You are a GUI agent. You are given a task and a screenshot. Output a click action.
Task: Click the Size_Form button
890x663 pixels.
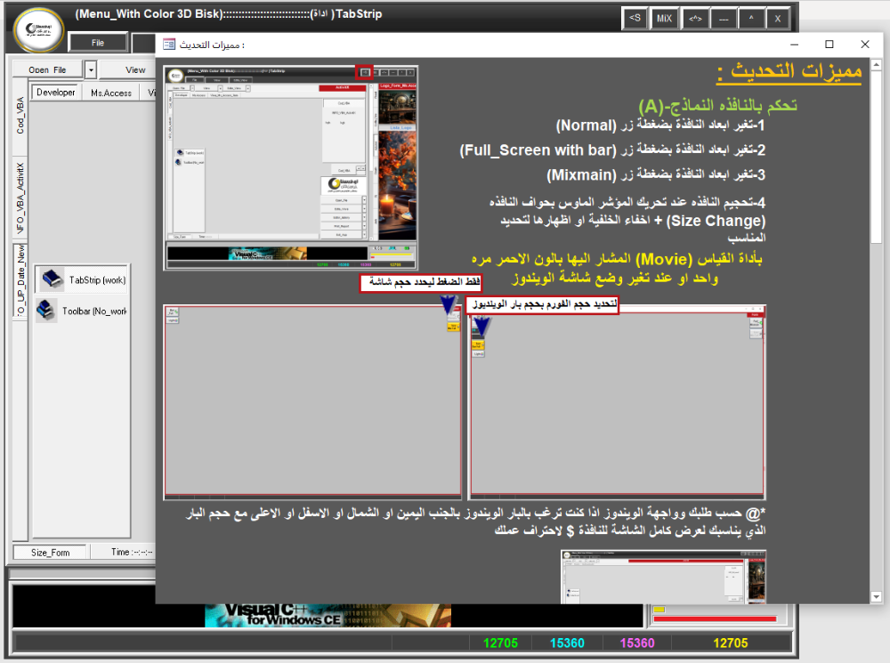coord(50,552)
